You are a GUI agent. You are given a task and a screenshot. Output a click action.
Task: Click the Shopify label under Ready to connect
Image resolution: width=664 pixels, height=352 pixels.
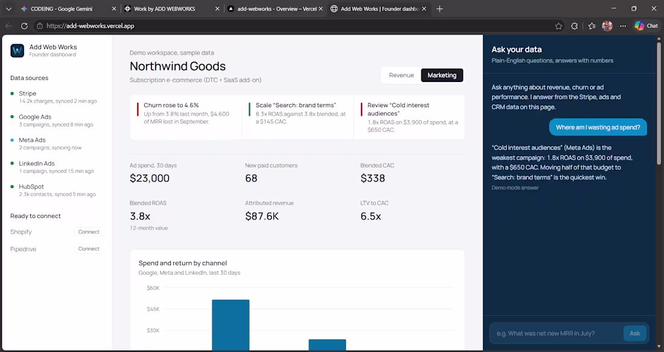pyautogui.click(x=21, y=232)
